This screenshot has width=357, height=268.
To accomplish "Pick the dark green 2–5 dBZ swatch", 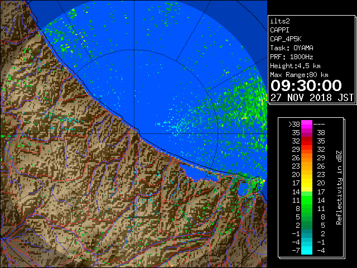I will tap(307, 225).
